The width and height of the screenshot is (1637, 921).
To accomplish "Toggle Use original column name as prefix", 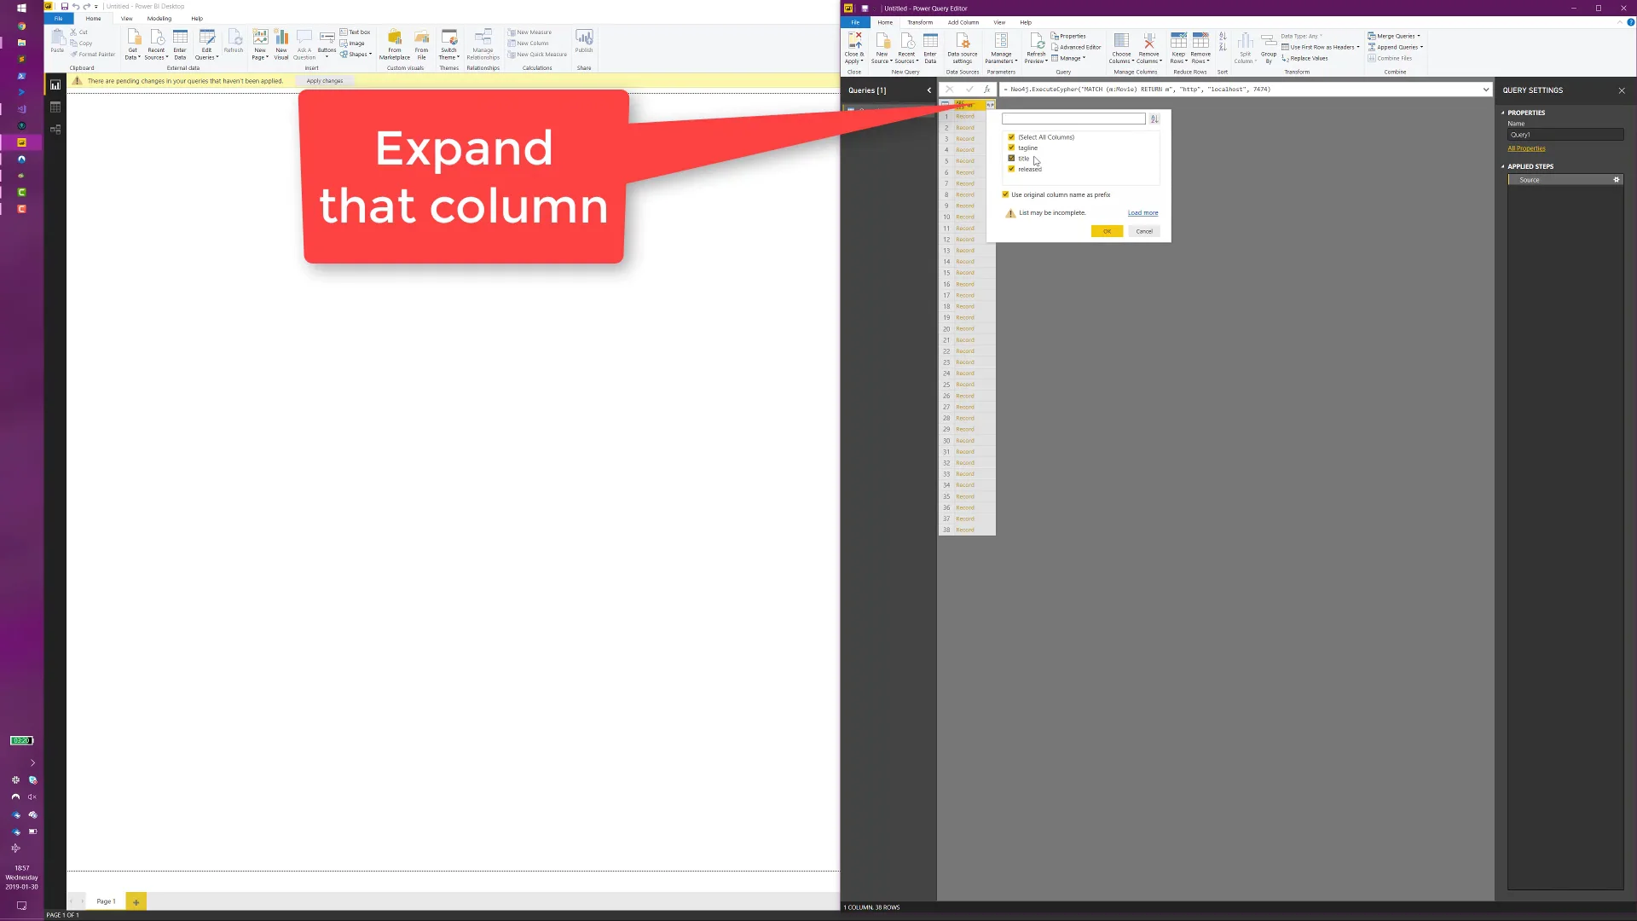I will click(x=1005, y=194).
